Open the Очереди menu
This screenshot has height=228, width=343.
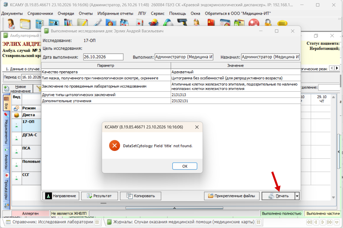point(65,13)
